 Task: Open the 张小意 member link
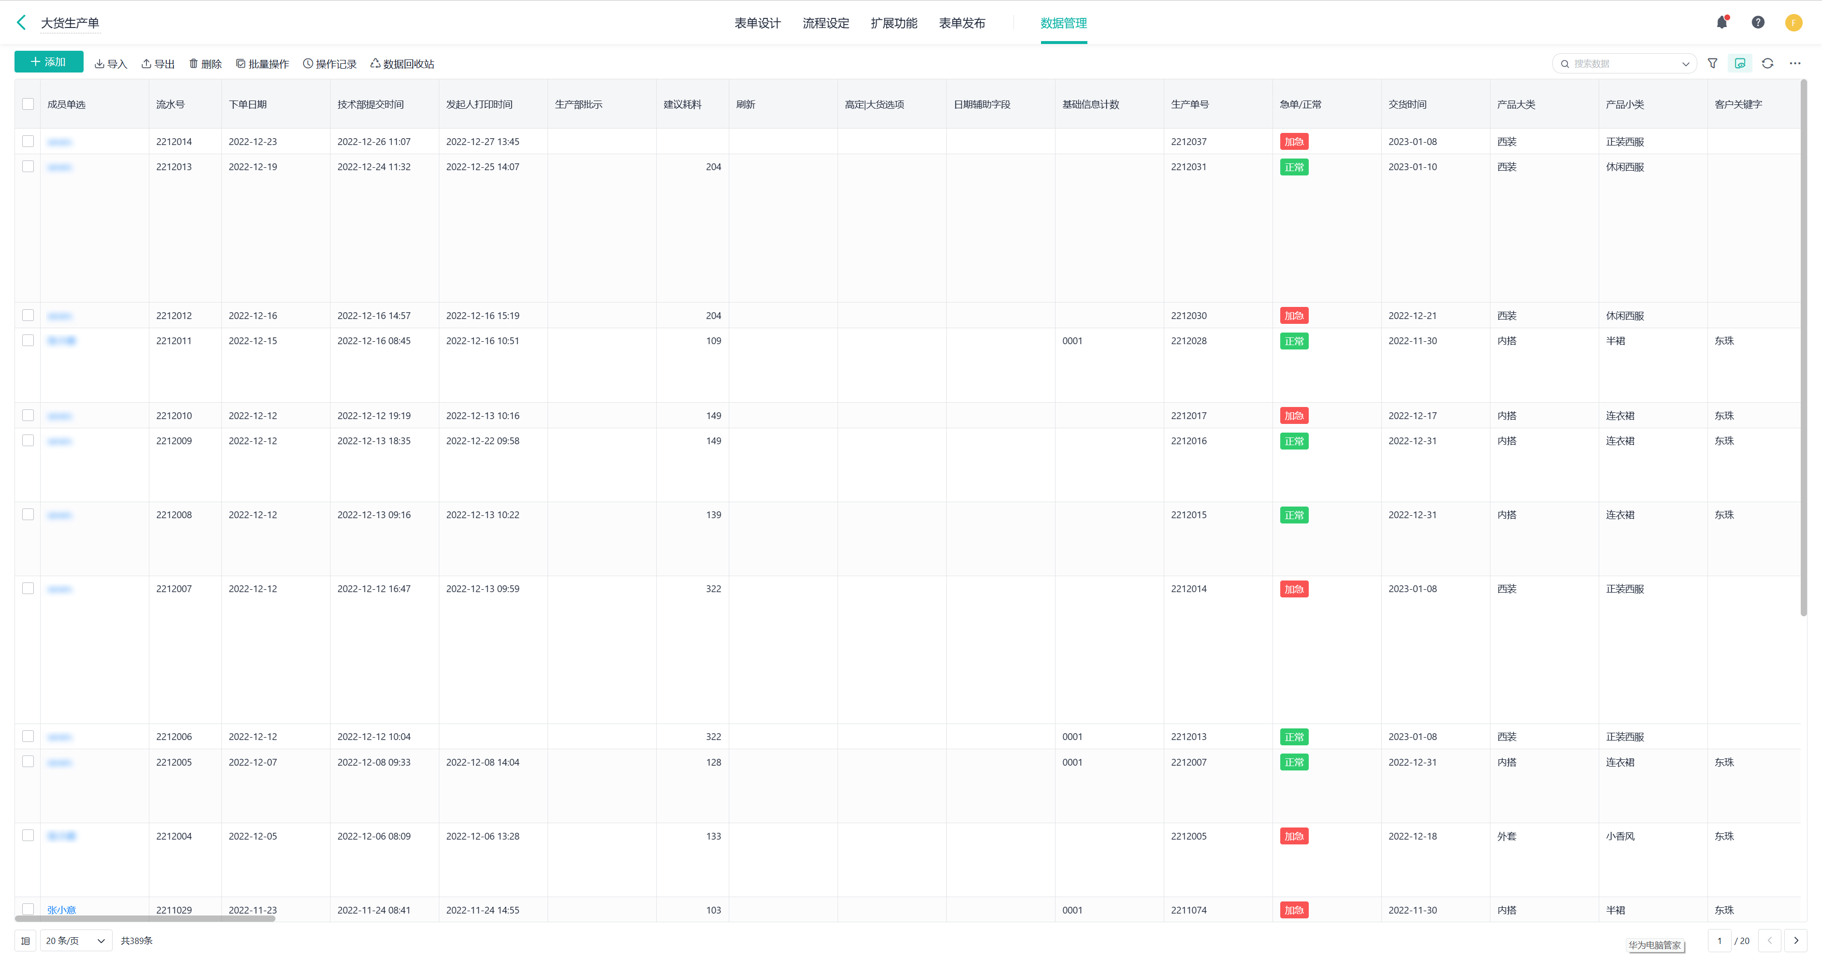61,910
